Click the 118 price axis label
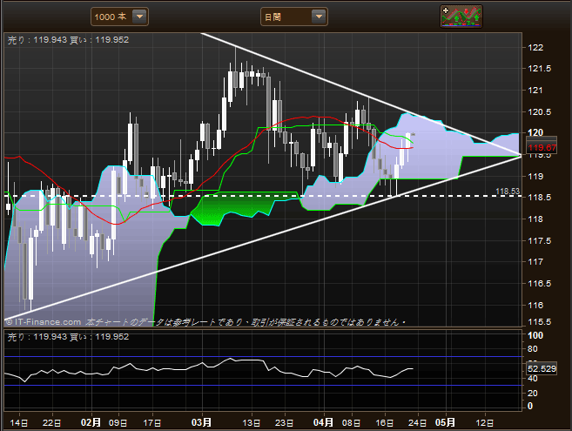The width and height of the screenshot is (572, 431). (x=535, y=219)
